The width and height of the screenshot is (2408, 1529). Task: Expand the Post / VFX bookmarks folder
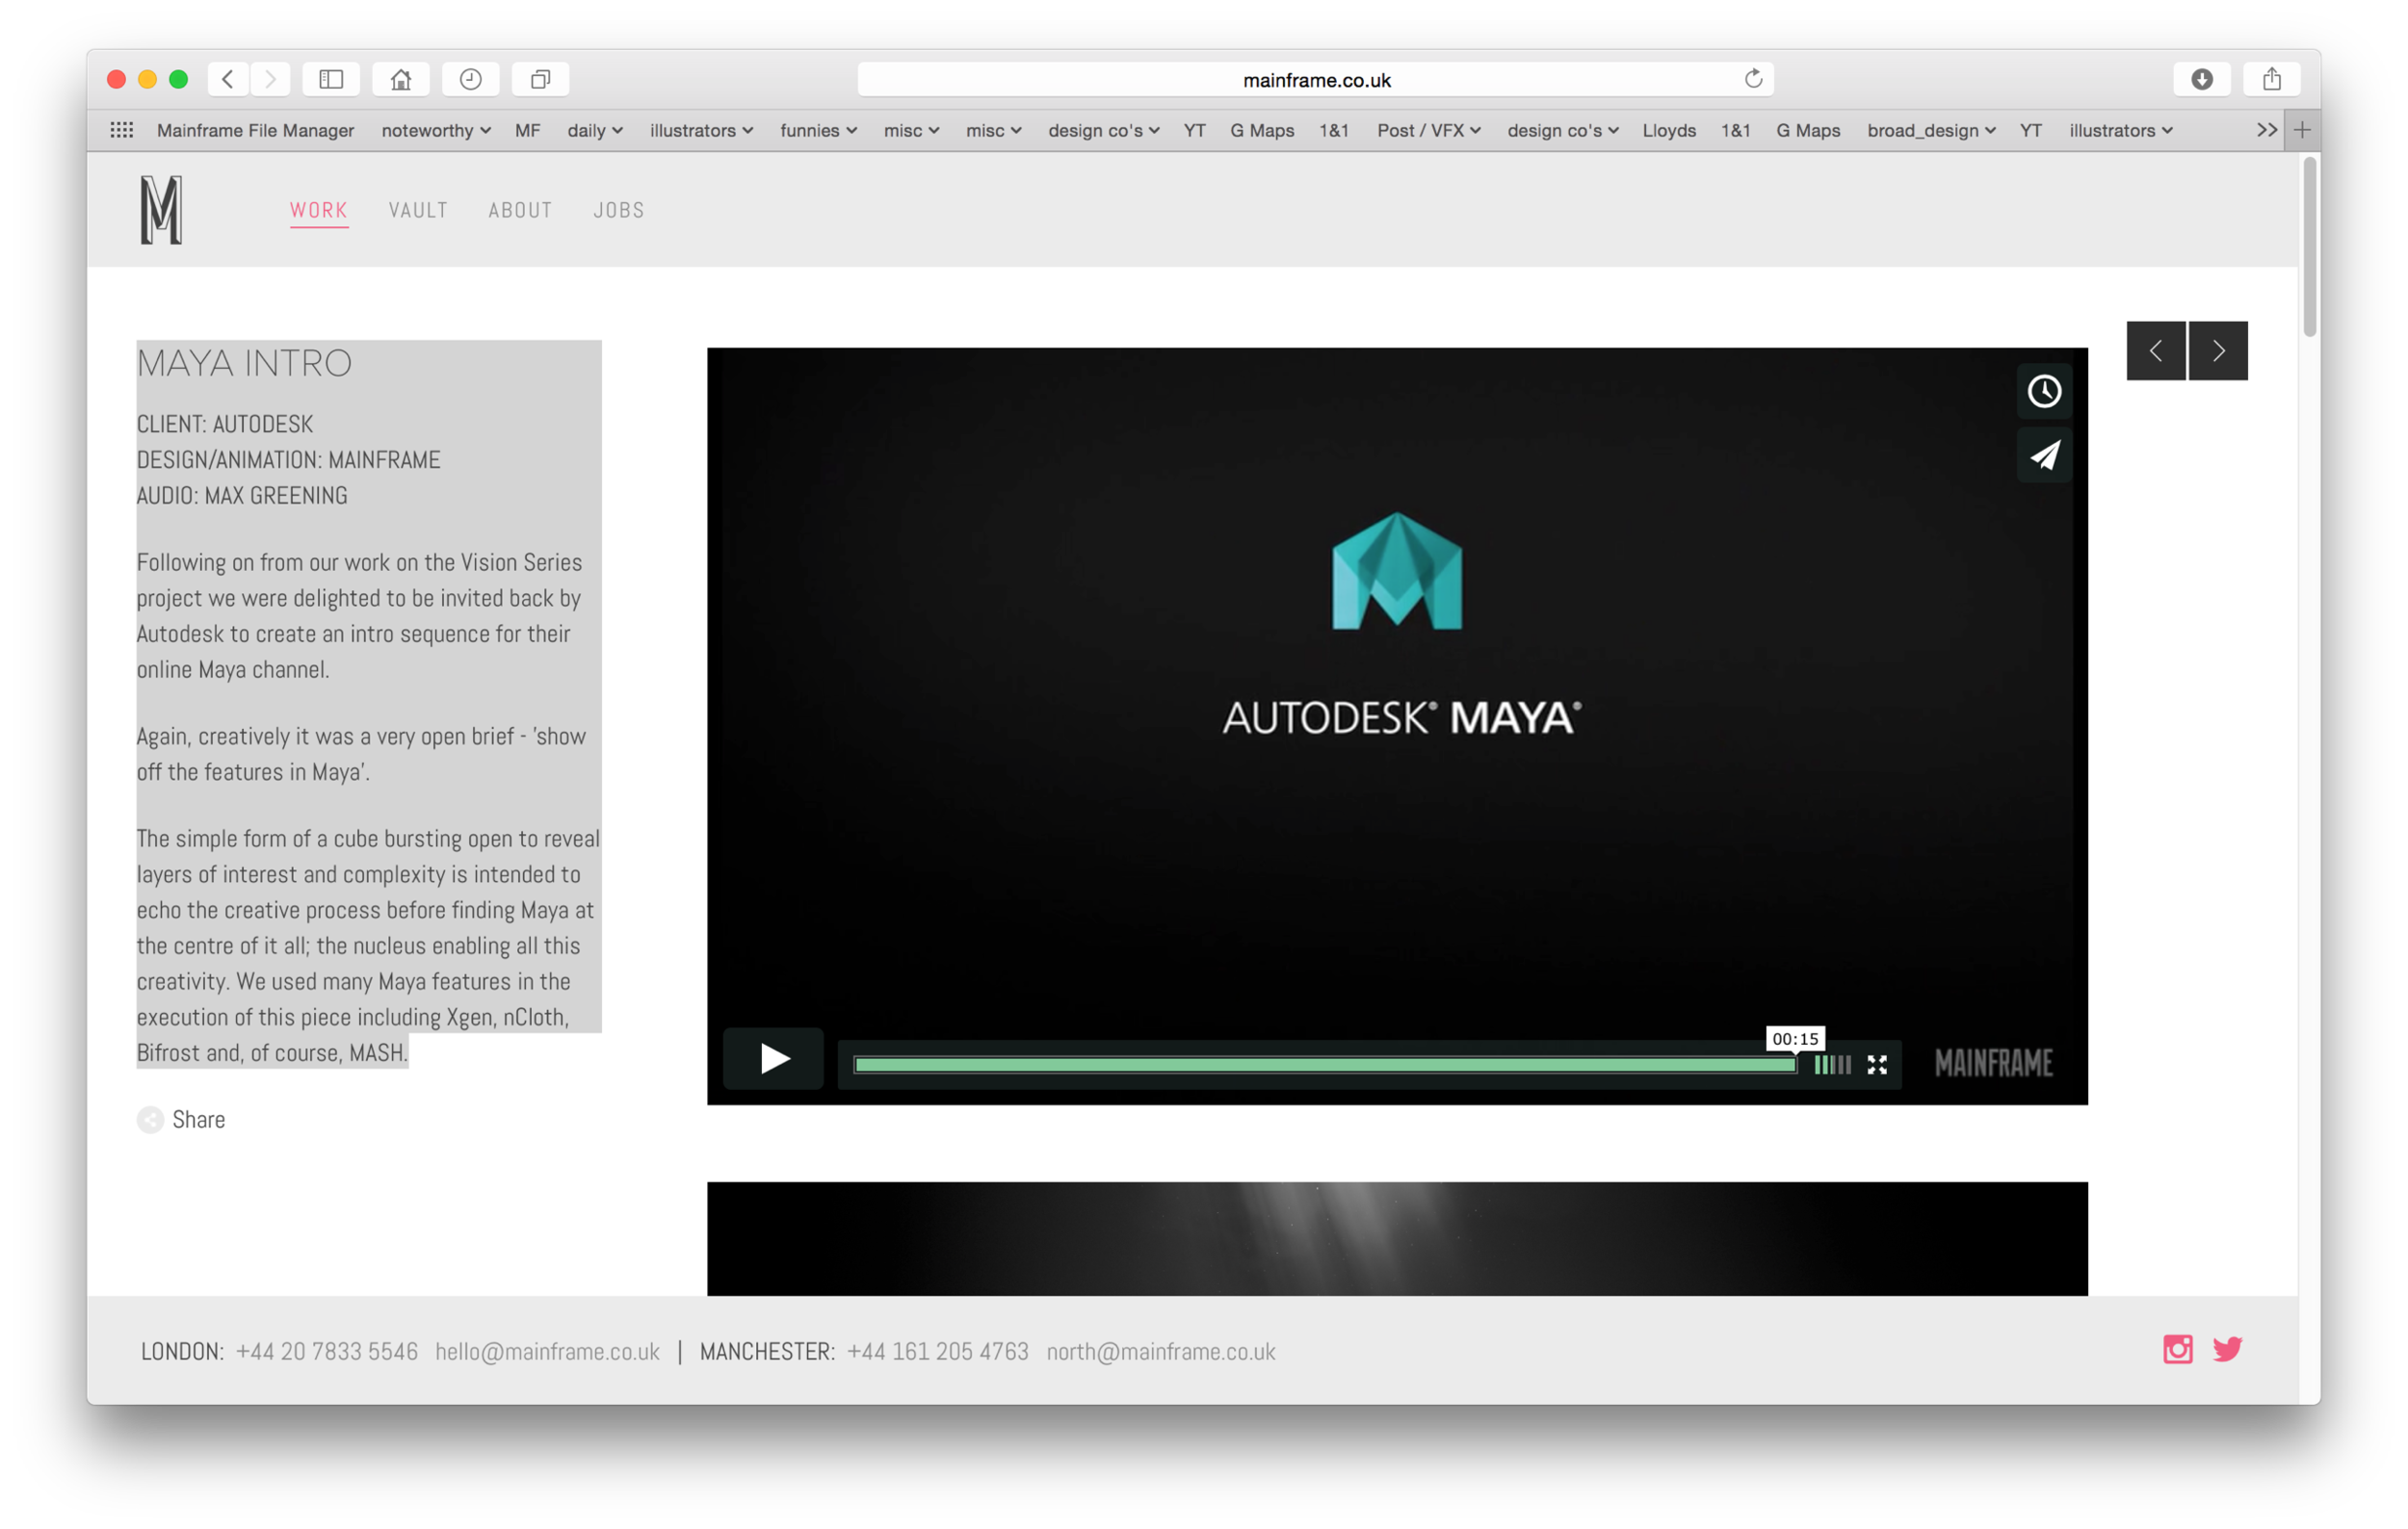(x=1428, y=130)
